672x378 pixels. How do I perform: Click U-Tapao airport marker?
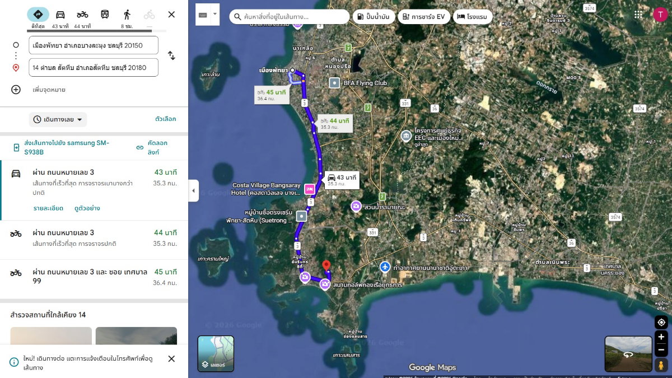pyautogui.click(x=385, y=267)
